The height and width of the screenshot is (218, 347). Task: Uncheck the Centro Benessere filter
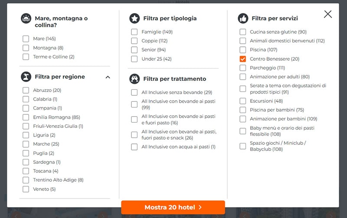[243, 59]
